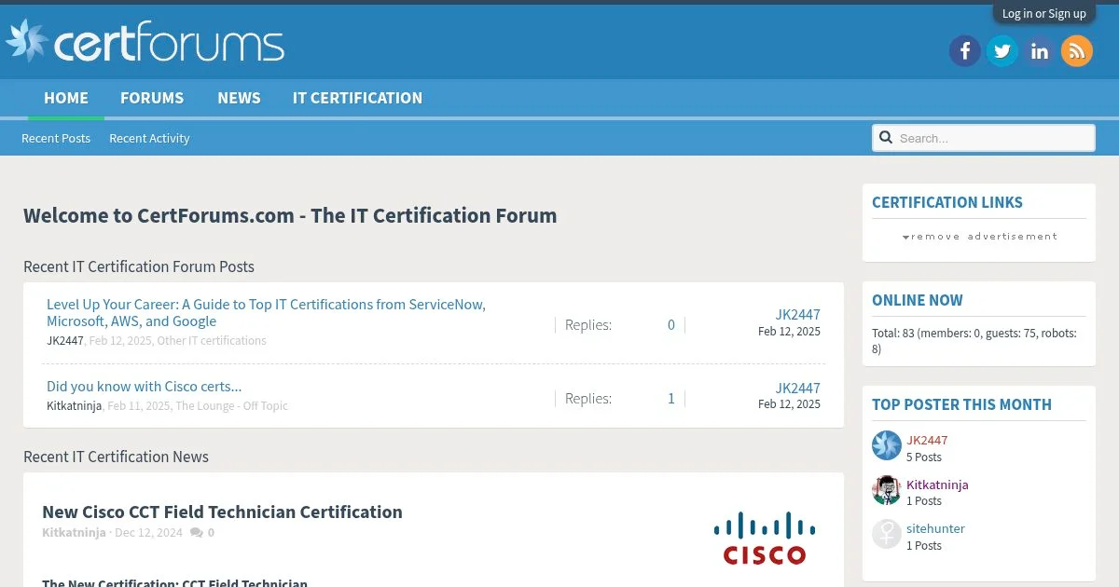Open the CertForums LinkedIn icon
1119x587 pixels.
[x=1040, y=50]
